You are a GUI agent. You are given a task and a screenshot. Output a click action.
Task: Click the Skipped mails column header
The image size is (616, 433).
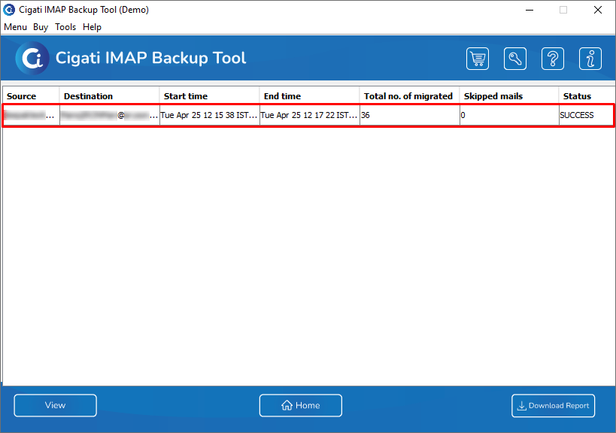click(x=509, y=96)
